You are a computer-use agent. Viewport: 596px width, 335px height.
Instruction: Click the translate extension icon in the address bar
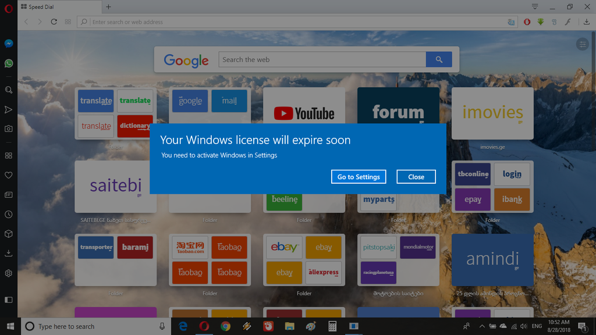pos(511,22)
